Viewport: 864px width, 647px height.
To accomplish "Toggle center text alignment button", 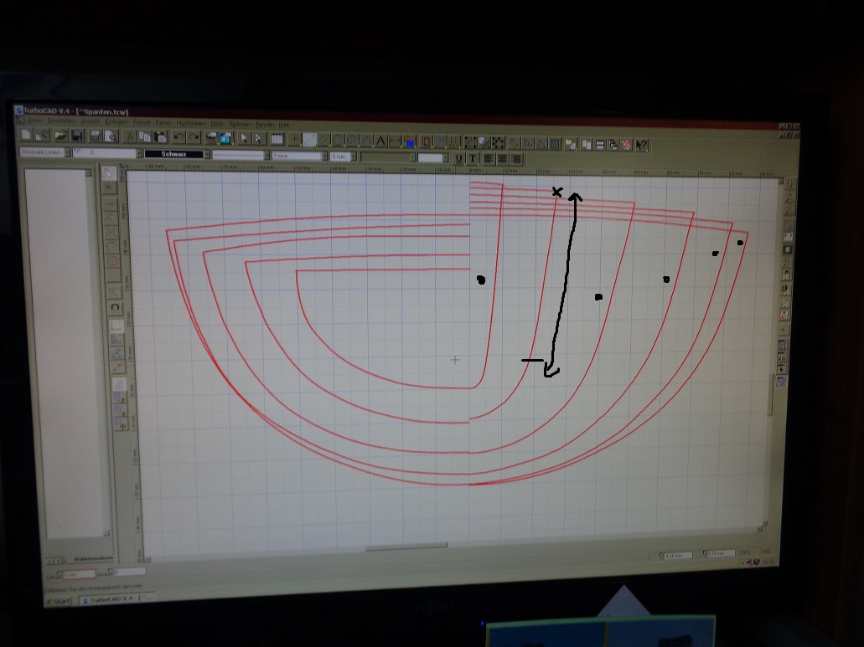I will click(x=503, y=159).
